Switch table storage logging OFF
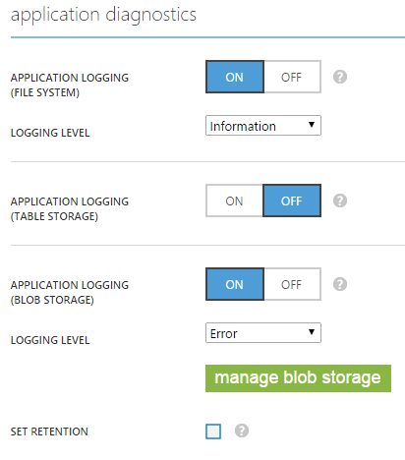This screenshot has width=405, height=460. (292, 201)
